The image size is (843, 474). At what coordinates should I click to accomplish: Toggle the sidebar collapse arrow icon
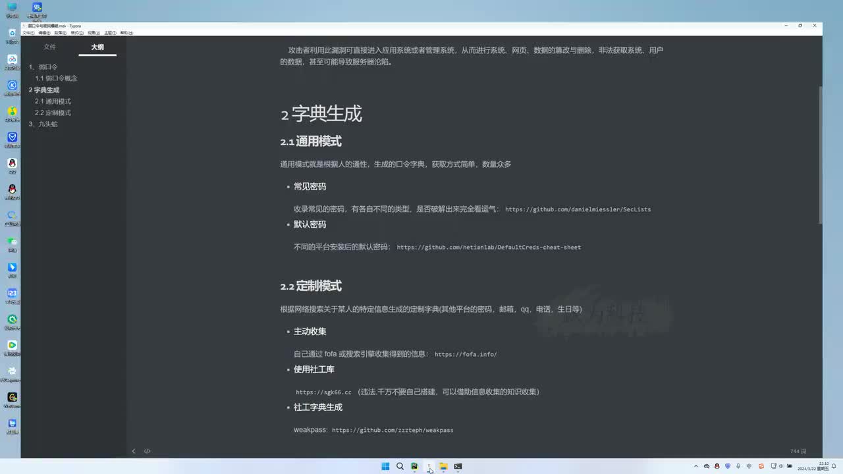pos(134,451)
